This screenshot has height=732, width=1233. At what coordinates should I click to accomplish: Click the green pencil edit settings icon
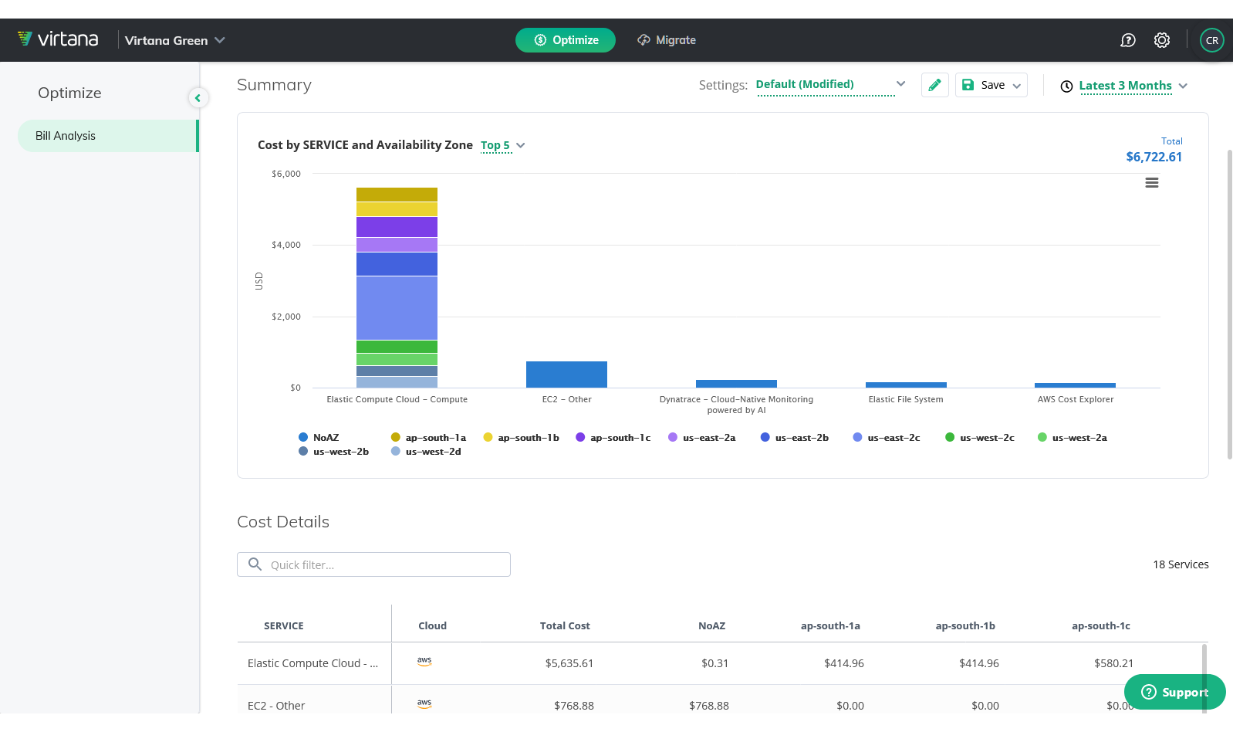click(x=934, y=85)
